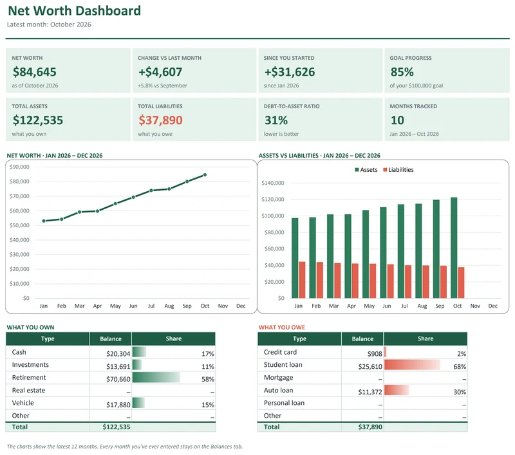This screenshot has height=455, width=515.
Task: Click the Real estate row label
Action: click(x=28, y=391)
